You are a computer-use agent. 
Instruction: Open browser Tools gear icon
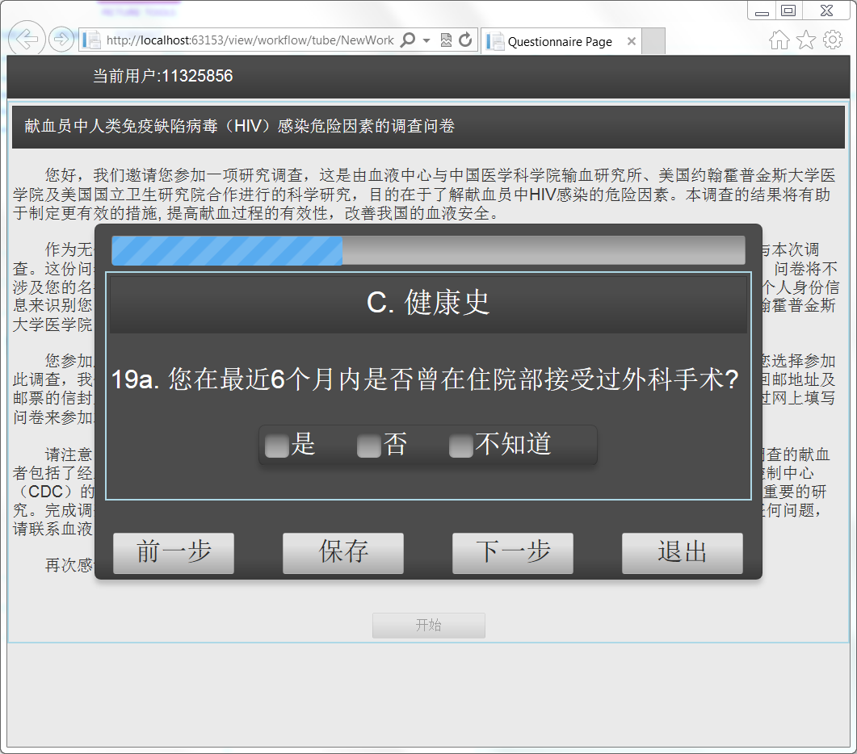pos(833,40)
